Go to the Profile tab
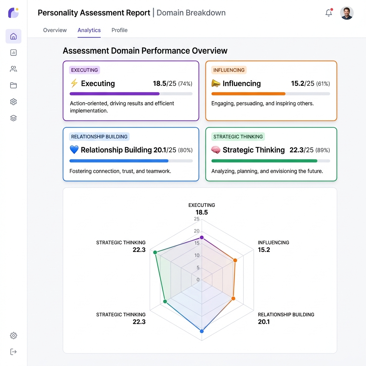The width and height of the screenshot is (366, 366). click(x=119, y=30)
